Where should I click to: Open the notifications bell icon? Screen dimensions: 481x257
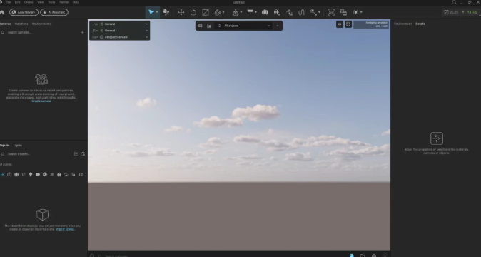click(454, 2)
